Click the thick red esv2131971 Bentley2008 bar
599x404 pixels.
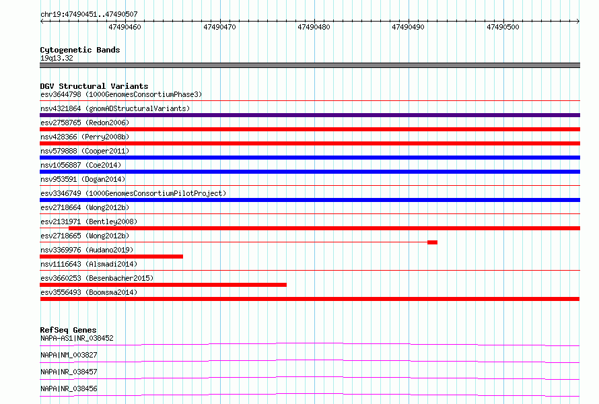tap(324, 228)
